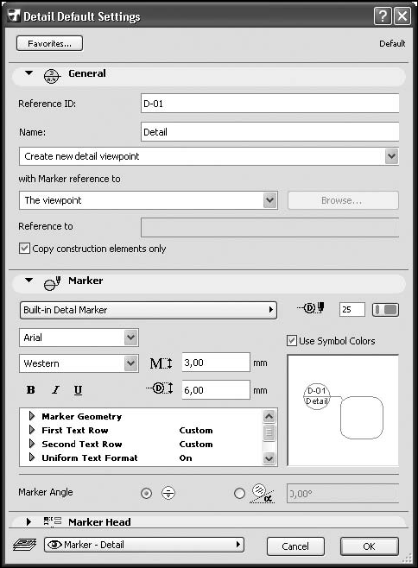The height and width of the screenshot is (568, 418).
Task: Toggle Underline text formatting
Action: (x=78, y=390)
